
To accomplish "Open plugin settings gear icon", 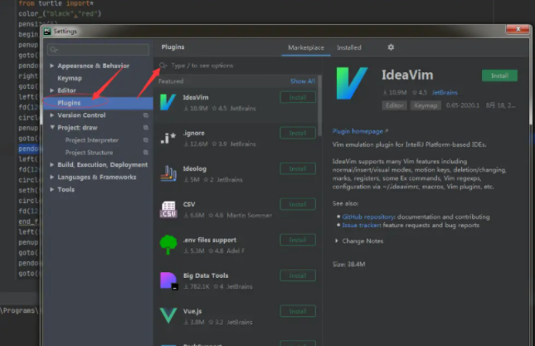I will [391, 47].
